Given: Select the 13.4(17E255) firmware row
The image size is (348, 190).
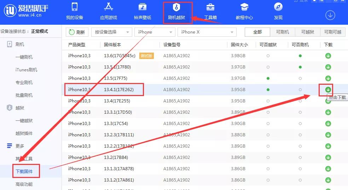Looking at the screenshot, I should 205,101.
